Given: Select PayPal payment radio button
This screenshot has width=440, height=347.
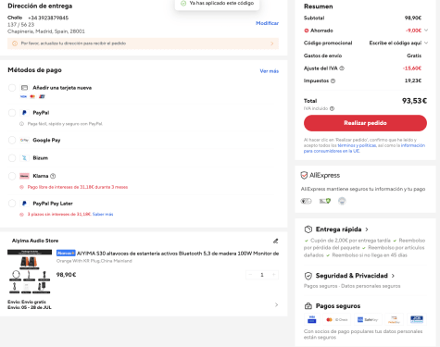Looking at the screenshot, I should (x=12, y=113).
